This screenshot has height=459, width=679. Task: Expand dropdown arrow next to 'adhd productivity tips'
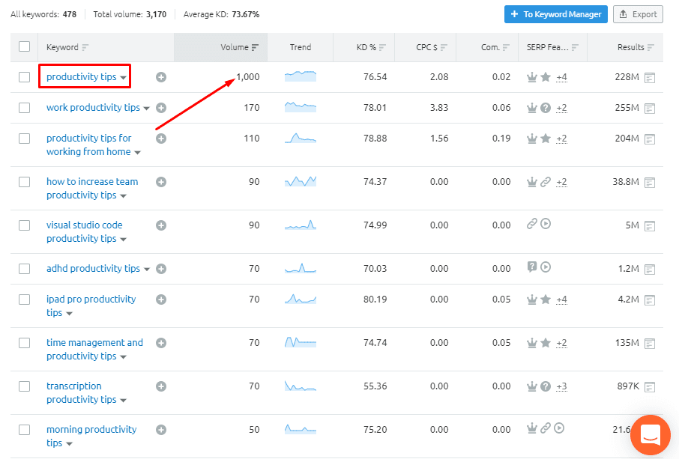(146, 270)
